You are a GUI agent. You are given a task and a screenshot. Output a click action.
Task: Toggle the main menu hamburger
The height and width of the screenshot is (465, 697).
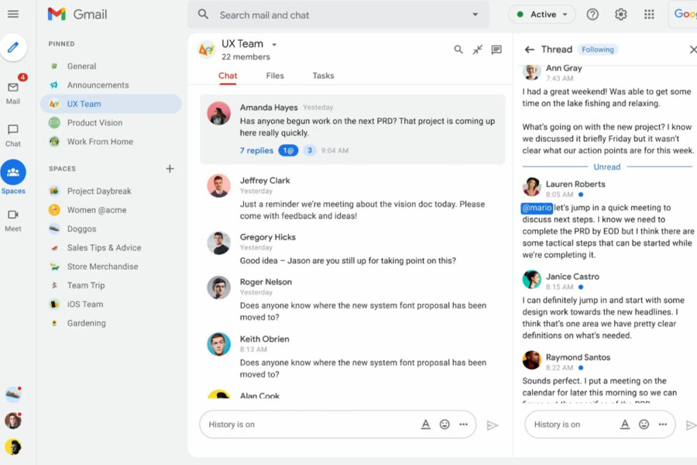click(x=13, y=14)
